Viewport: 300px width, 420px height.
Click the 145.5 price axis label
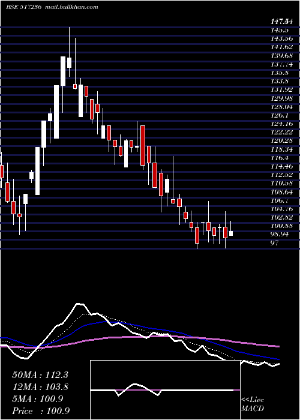click(279, 30)
